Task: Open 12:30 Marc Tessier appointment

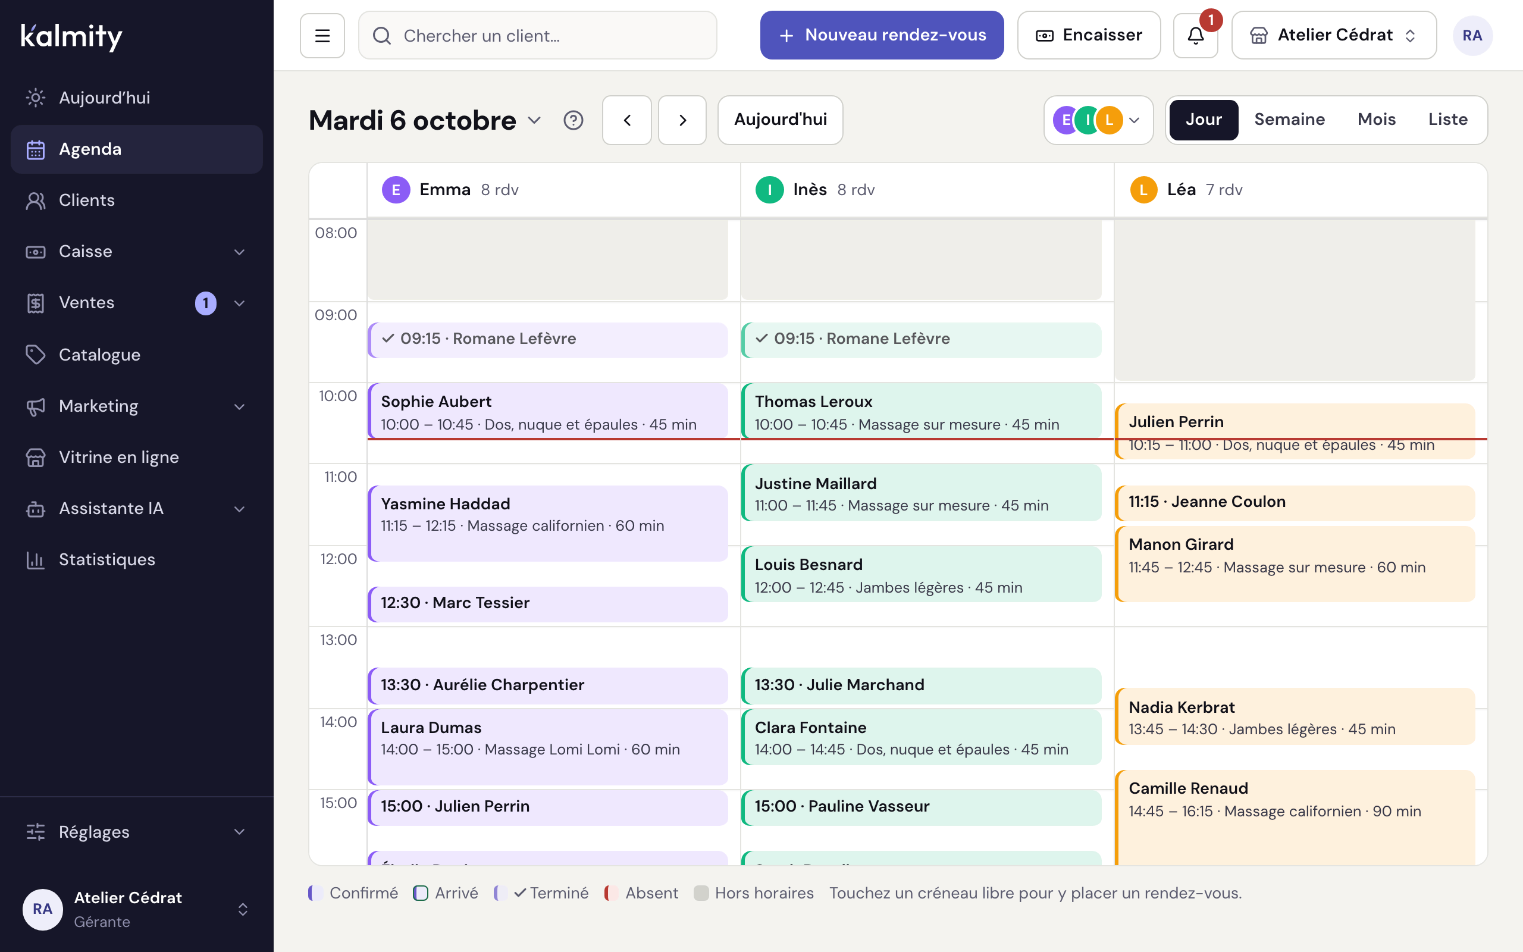Action: [547, 605]
